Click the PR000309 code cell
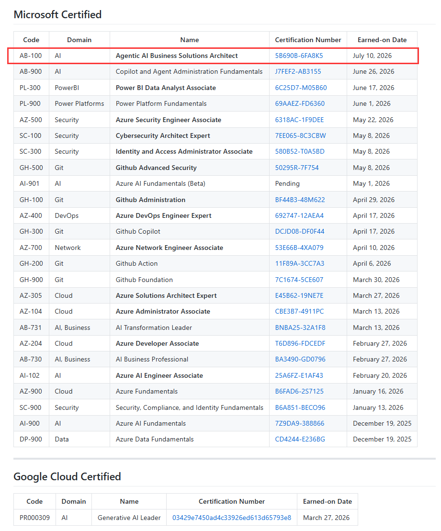Viewport: 441px width, 531px height. [x=34, y=518]
